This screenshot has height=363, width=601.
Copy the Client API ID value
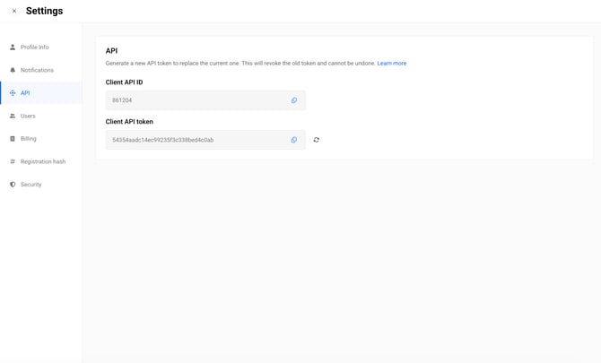(294, 100)
